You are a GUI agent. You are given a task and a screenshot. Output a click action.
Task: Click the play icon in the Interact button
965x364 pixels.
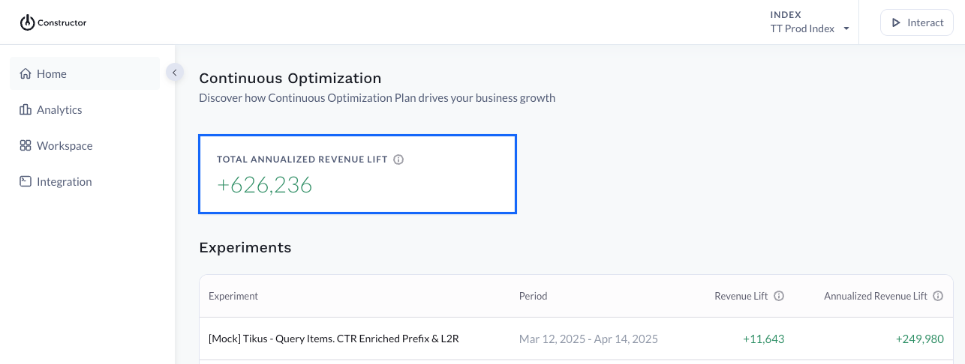click(895, 22)
